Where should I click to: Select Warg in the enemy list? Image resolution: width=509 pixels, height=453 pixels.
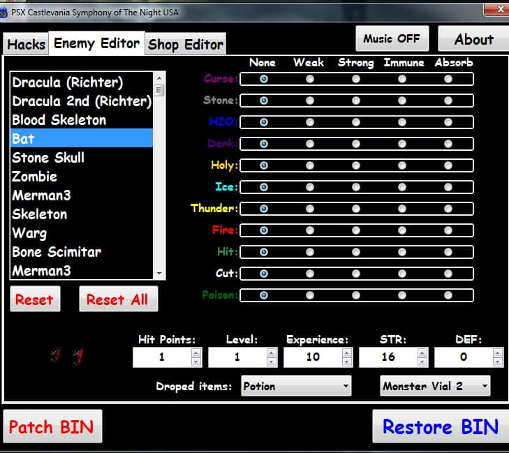82,232
